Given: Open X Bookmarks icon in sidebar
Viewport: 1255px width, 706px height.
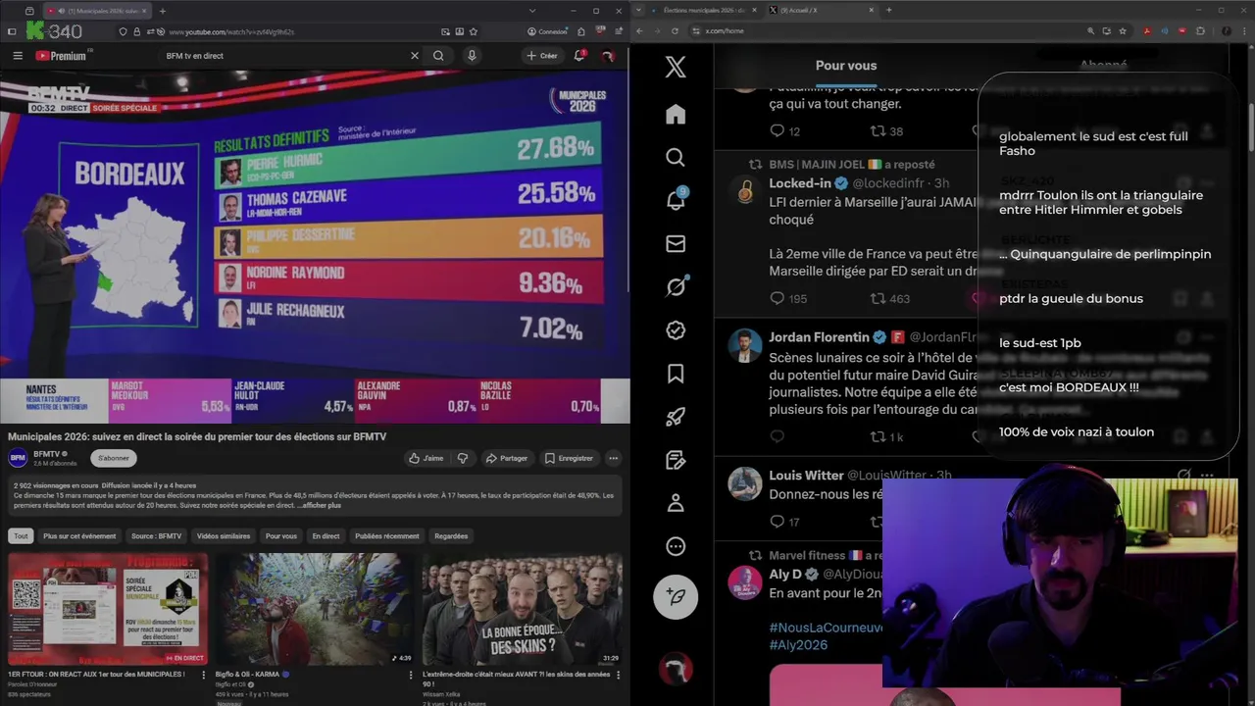Looking at the screenshot, I should [676, 374].
